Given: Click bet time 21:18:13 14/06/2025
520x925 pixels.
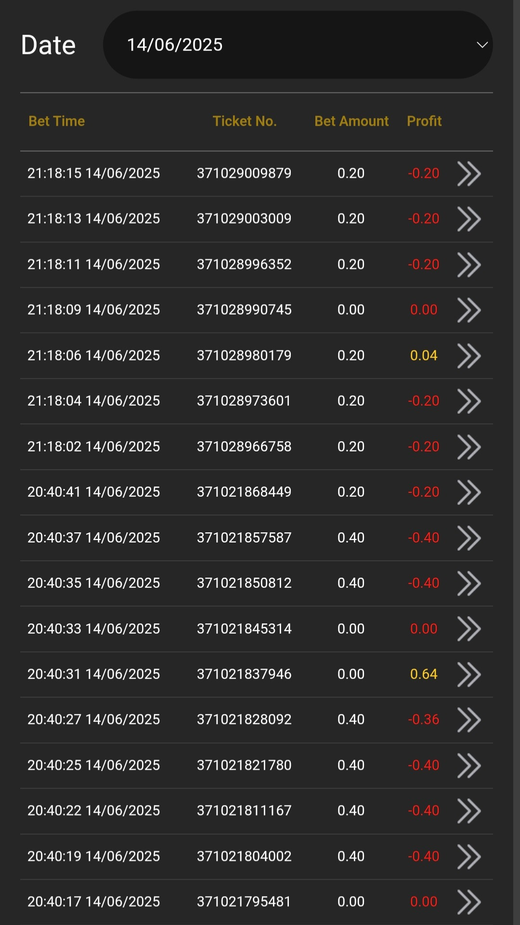Looking at the screenshot, I should click(93, 218).
